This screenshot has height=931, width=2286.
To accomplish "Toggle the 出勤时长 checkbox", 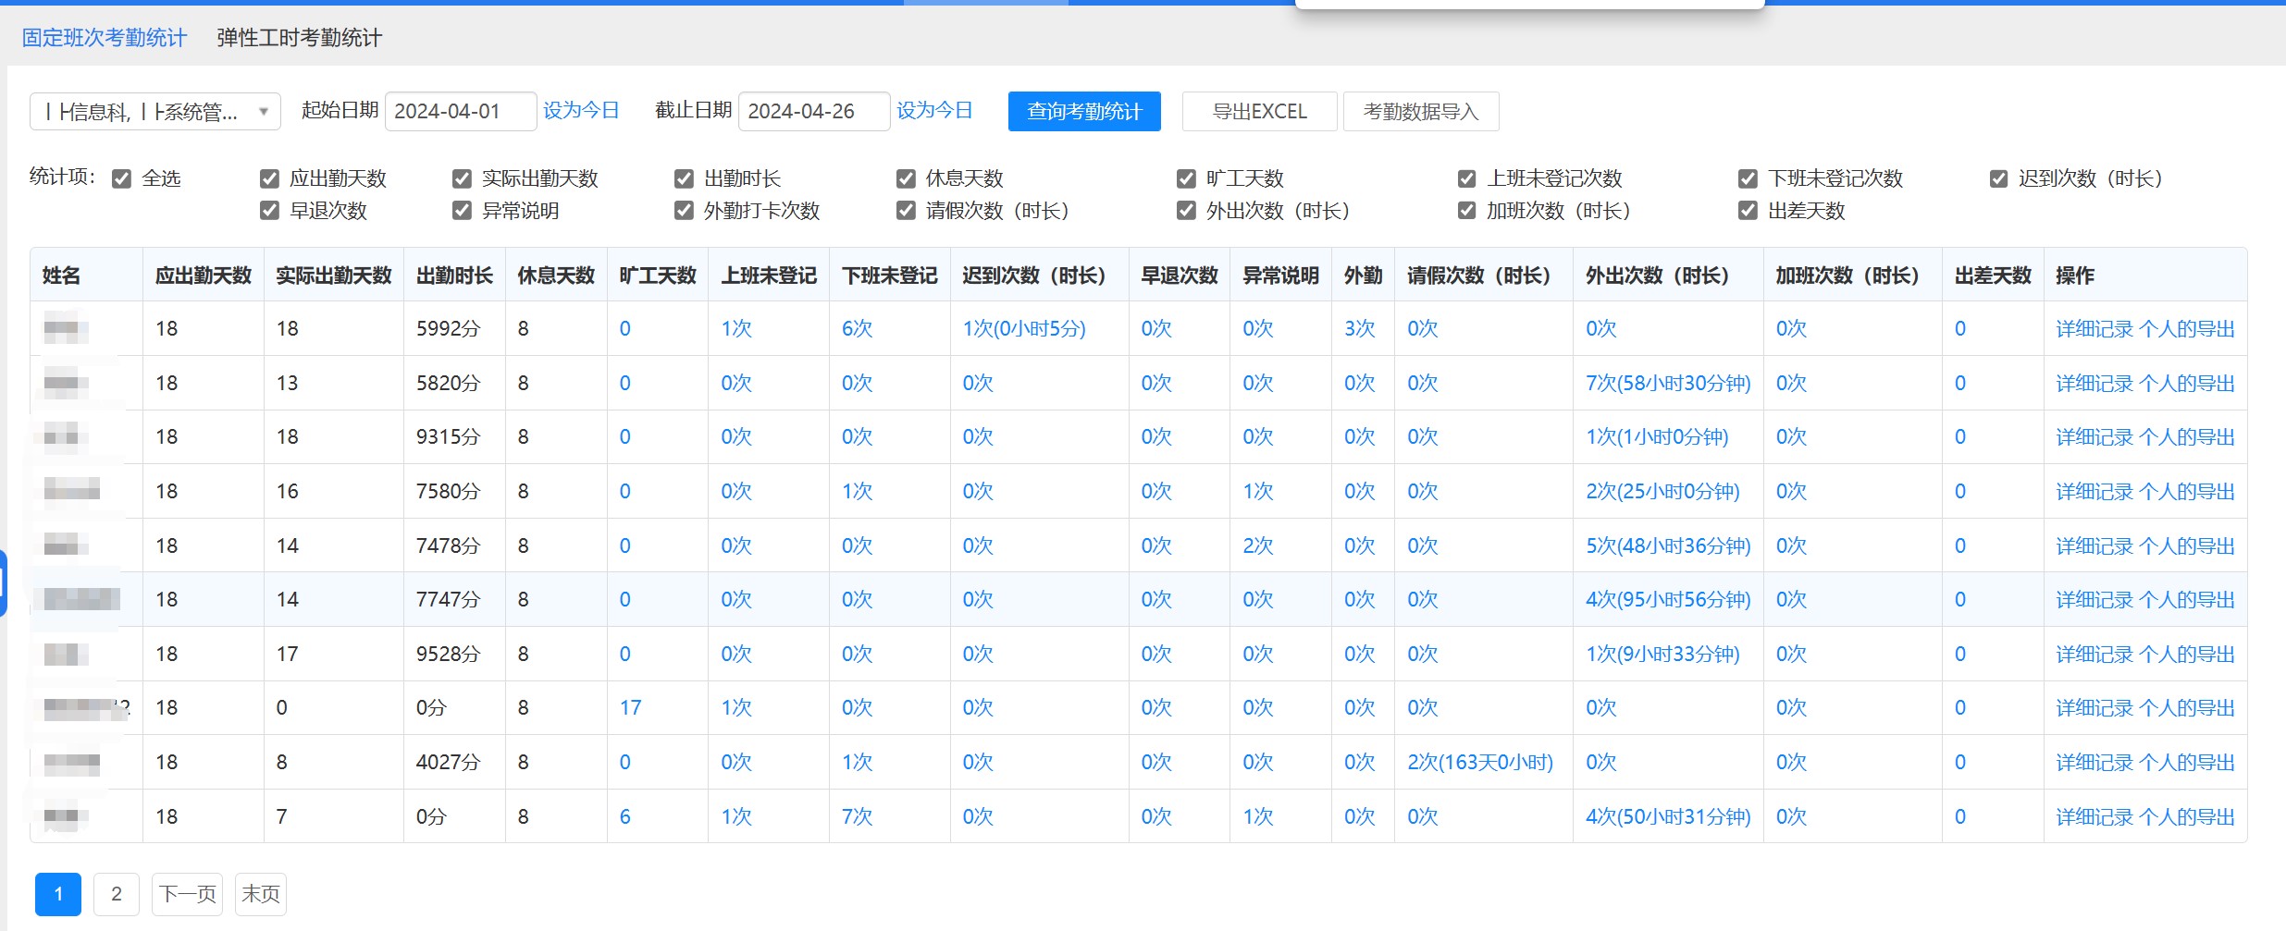I will [x=684, y=178].
